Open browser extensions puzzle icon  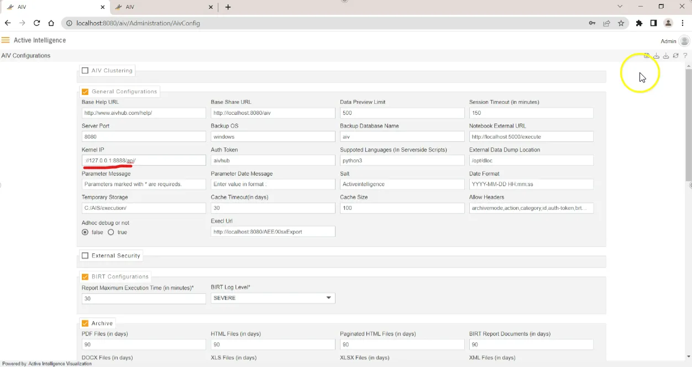(639, 23)
